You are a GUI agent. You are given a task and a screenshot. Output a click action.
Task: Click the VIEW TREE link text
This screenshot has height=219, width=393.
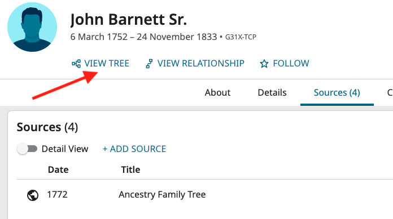tap(107, 64)
